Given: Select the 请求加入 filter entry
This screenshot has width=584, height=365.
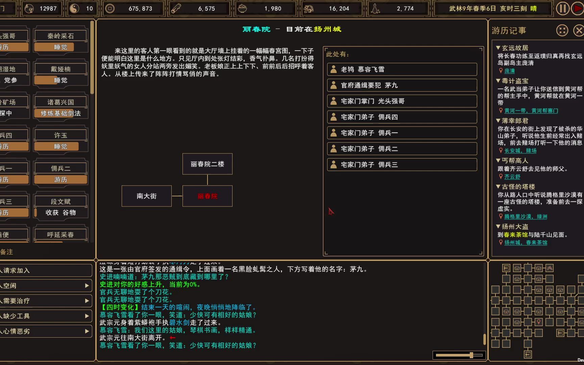Looking at the screenshot, I should point(46,270).
